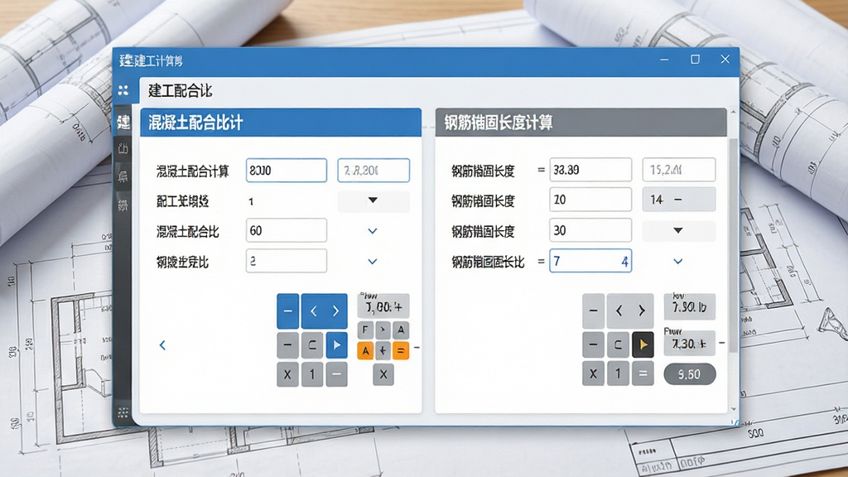848x477 pixels.
Task: Expand the chevron beside the 7 field
Action: [x=677, y=261]
